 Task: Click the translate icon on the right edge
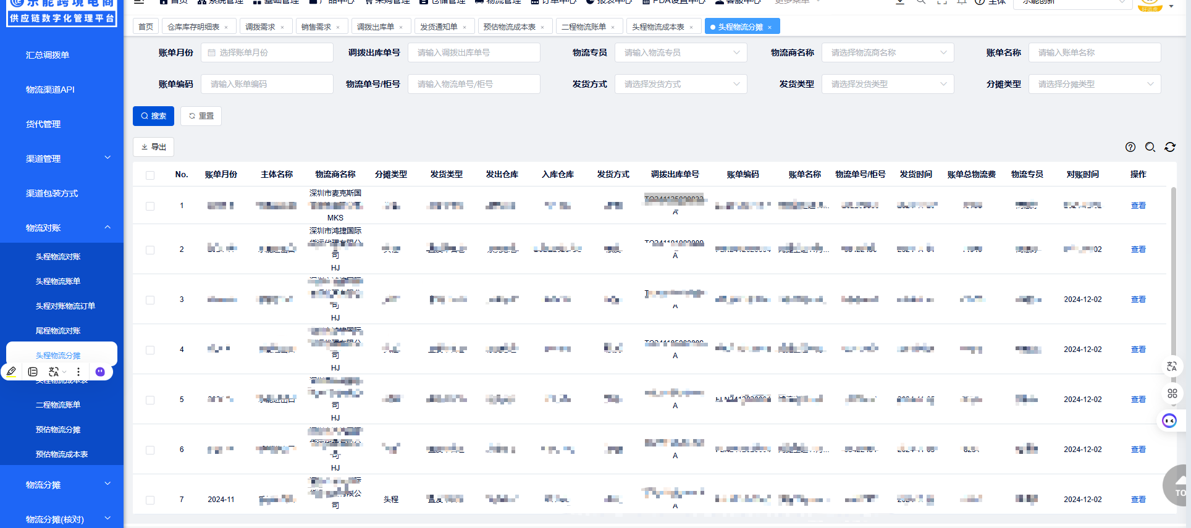point(1172,366)
